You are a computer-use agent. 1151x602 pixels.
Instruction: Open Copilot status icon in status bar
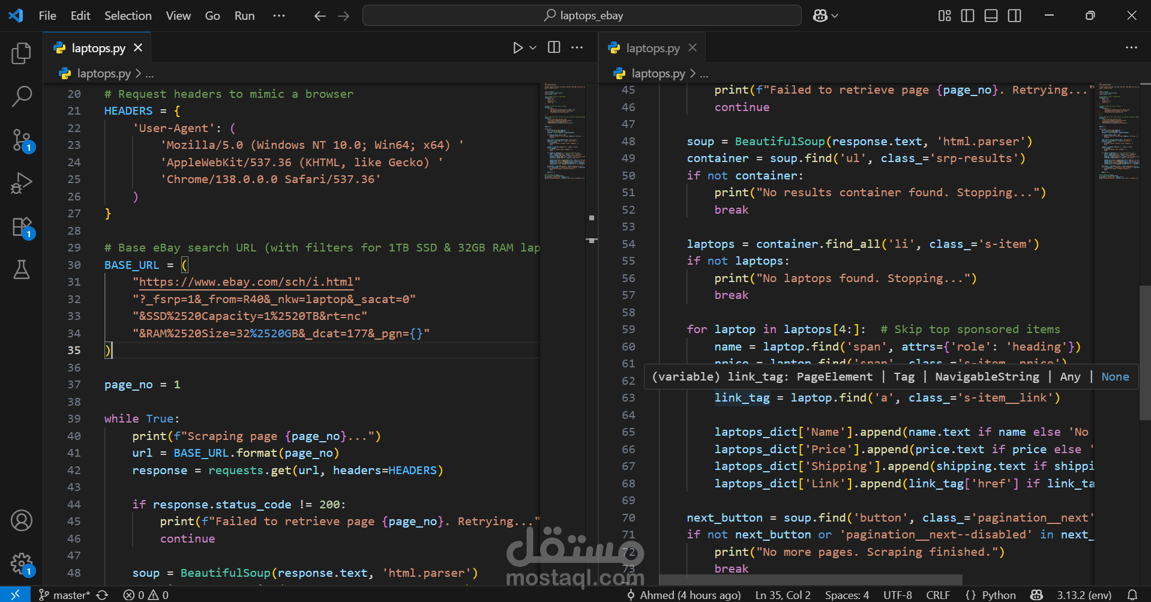[x=1036, y=595]
